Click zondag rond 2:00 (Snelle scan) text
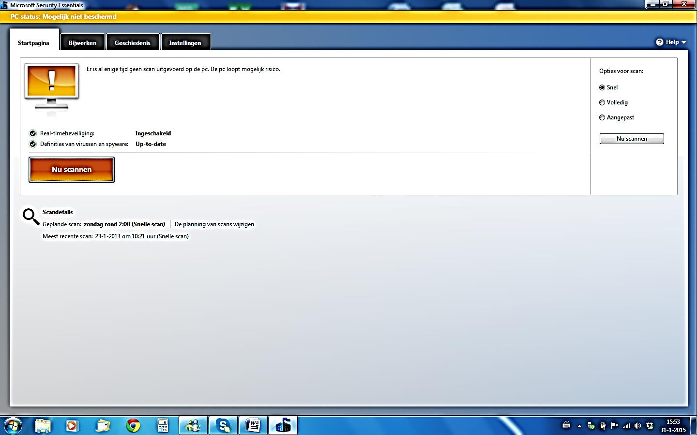 pyautogui.click(x=124, y=224)
